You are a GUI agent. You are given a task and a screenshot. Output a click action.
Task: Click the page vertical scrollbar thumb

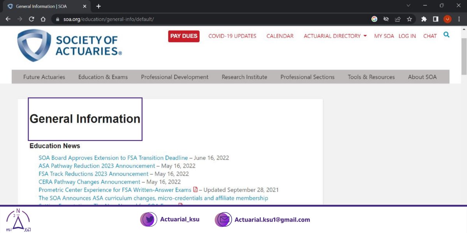[464, 56]
